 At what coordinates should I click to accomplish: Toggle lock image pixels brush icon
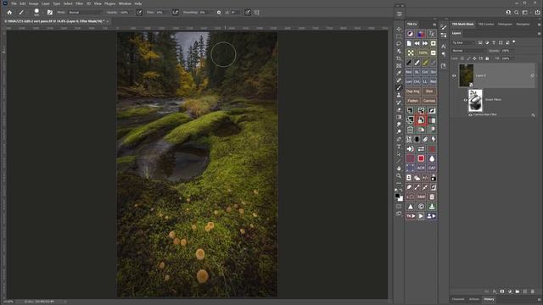click(x=468, y=58)
